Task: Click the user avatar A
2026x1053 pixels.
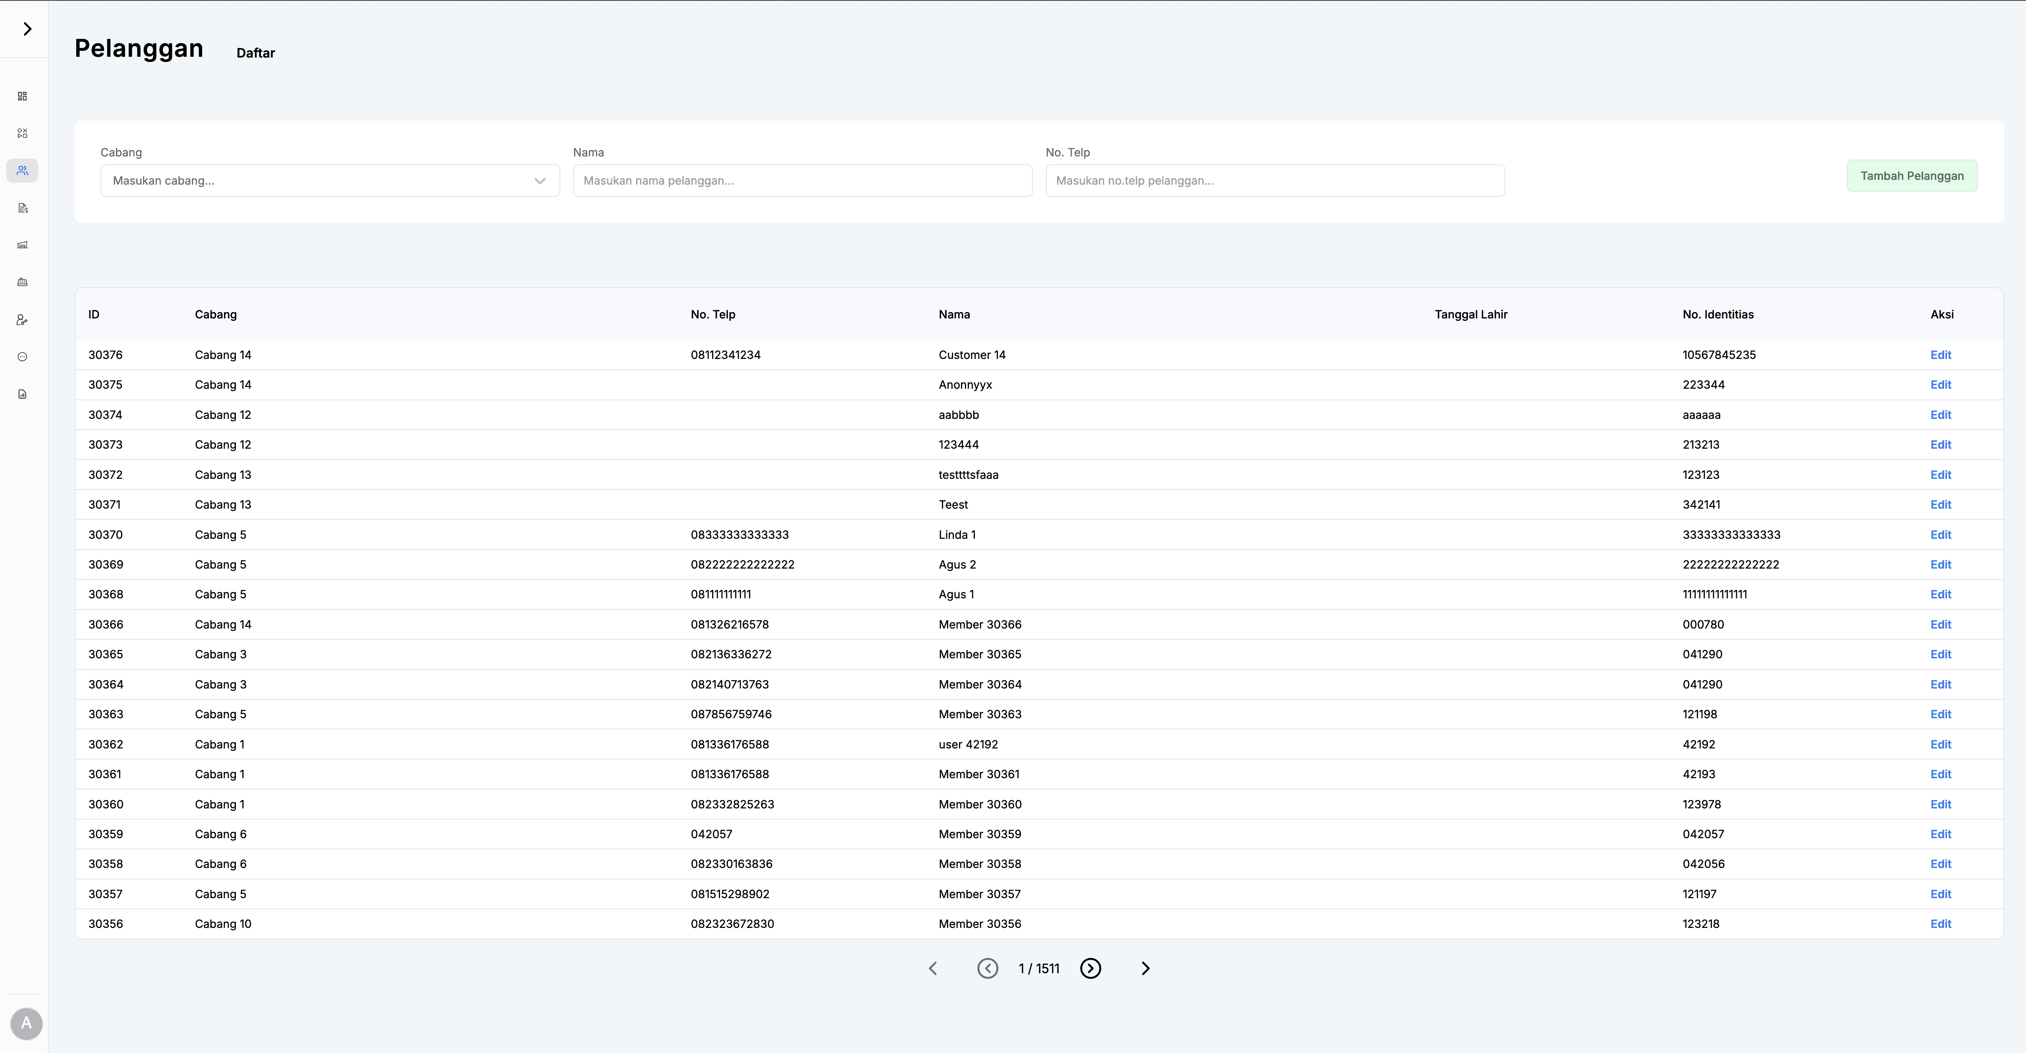Action: pyautogui.click(x=26, y=1024)
